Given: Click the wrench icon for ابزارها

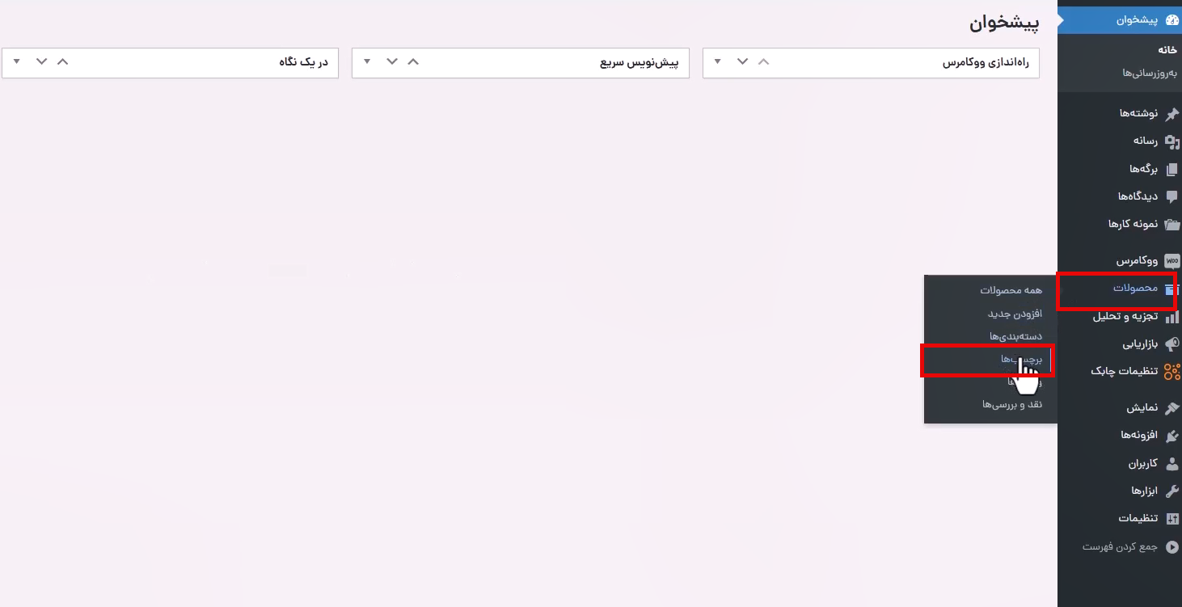Looking at the screenshot, I should (1171, 491).
